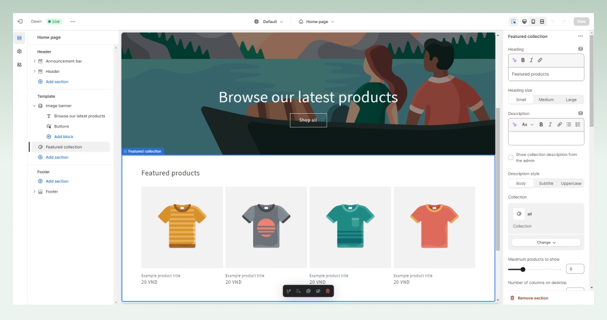
Task: Click the red delete trash icon in floating toolbar
Action: click(x=328, y=291)
